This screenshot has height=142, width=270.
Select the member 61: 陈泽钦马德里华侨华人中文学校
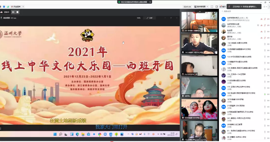(245, 132)
